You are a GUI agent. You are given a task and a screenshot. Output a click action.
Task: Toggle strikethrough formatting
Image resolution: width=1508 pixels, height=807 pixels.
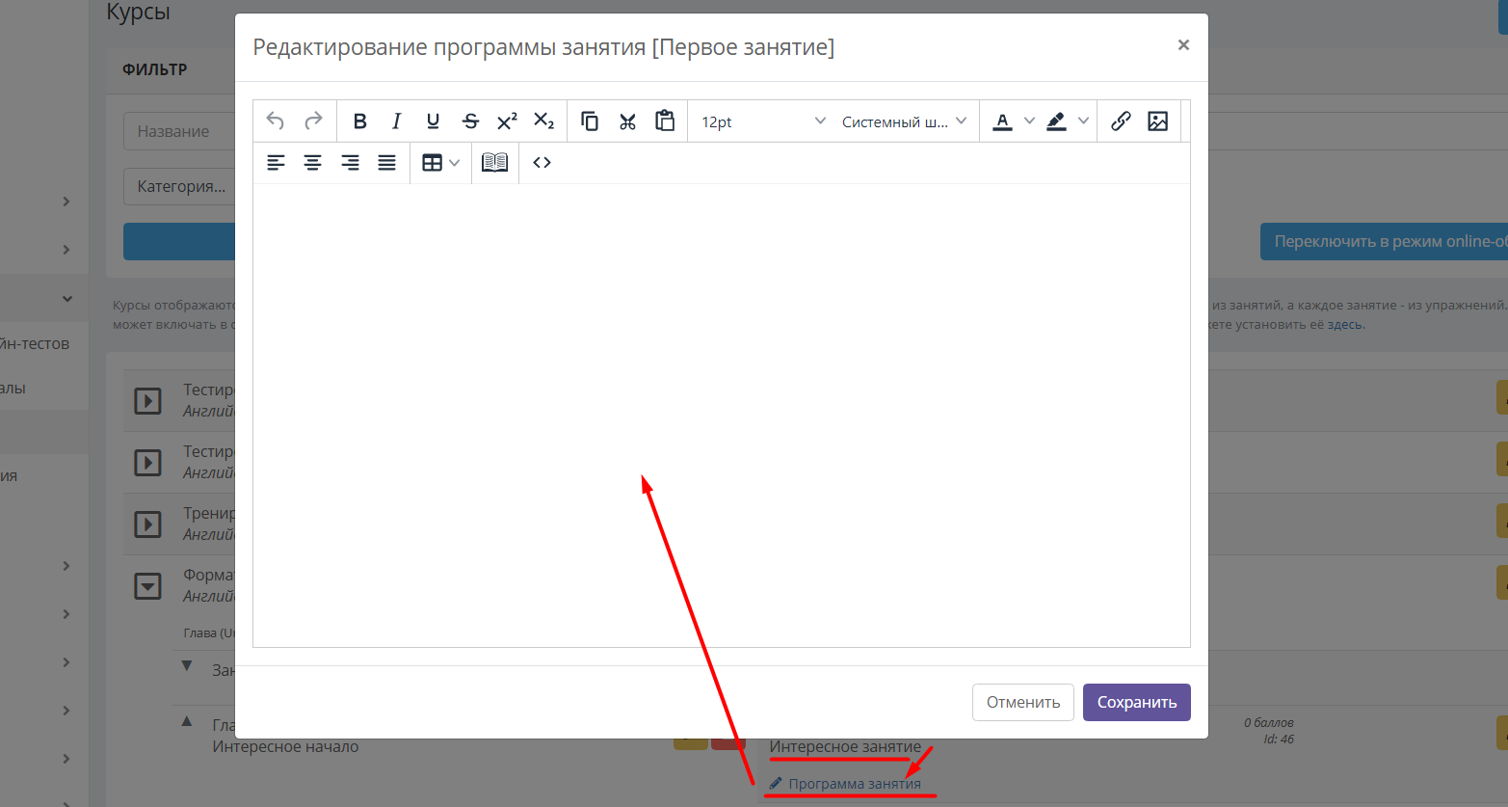pos(470,121)
